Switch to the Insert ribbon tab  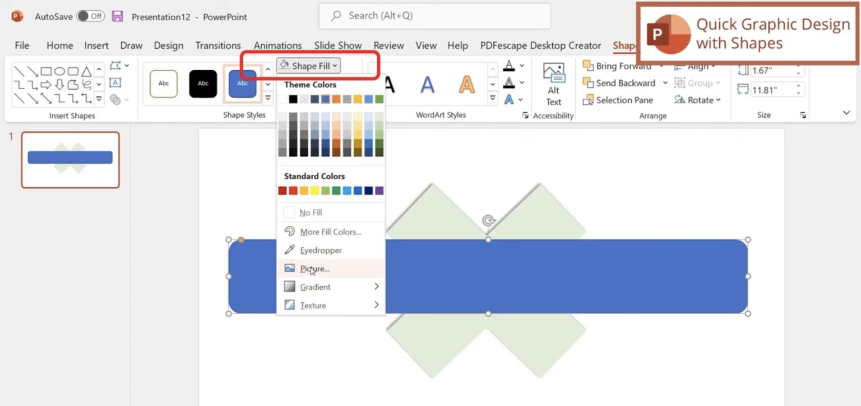click(x=96, y=45)
